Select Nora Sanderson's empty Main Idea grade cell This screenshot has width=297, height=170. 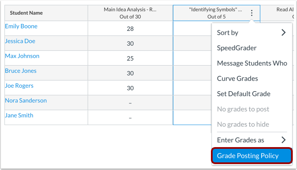click(x=130, y=103)
